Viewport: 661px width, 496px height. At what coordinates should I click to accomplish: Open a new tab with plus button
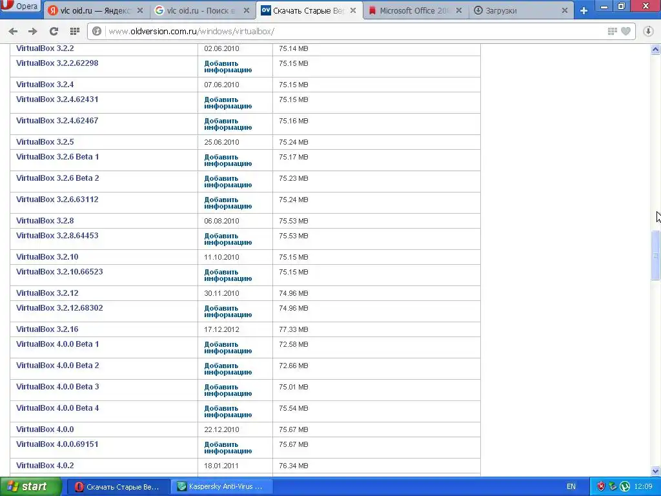pyautogui.click(x=584, y=10)
